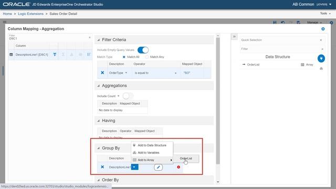Select the Match Any radio button

[x=147, y=57]
